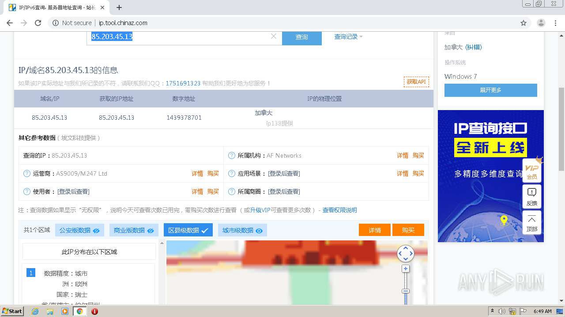Open a new browser tab
This screenshot has height=317, width=565.
coord(119,7)
